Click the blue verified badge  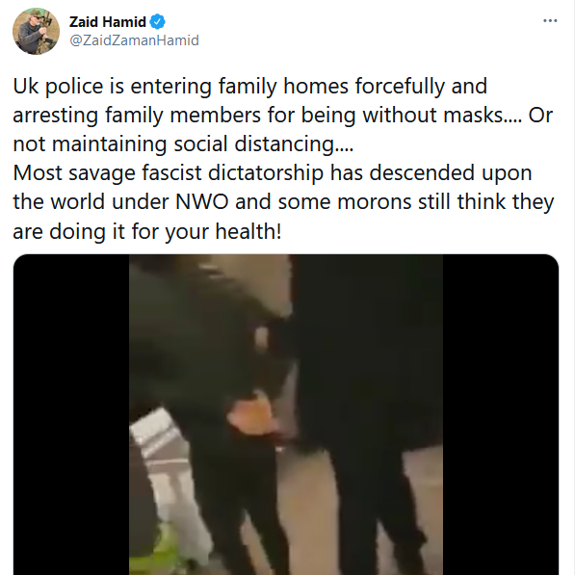click(158, 22)
